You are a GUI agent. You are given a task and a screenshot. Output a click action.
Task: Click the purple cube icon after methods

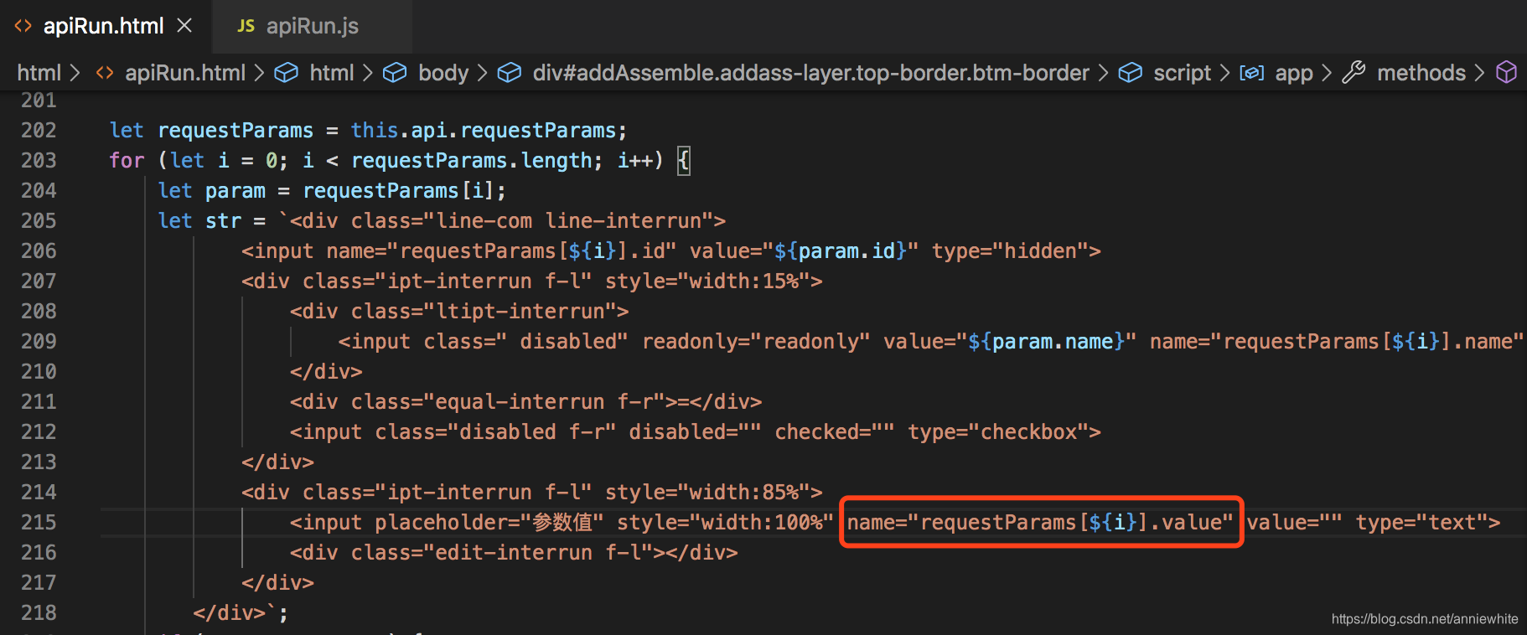[x=1506, y=73]
